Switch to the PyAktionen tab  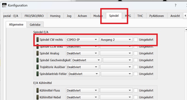(157, 16)
